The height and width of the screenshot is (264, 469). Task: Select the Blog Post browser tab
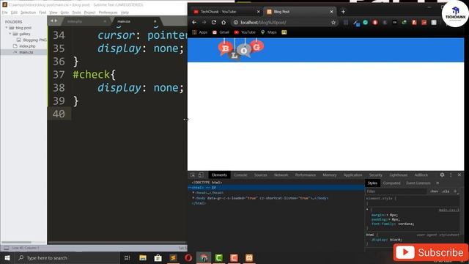point(299,12)
